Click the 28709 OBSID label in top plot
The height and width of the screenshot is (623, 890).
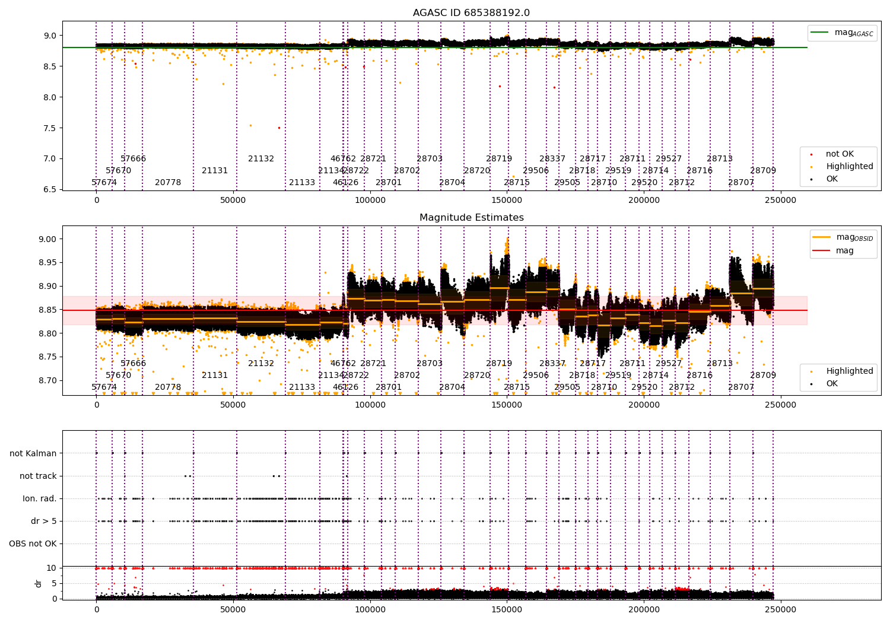tap(763, 171)
